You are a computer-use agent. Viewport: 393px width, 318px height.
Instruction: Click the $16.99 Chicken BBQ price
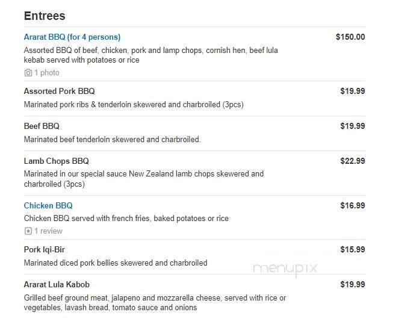click(x=353, y=205)
